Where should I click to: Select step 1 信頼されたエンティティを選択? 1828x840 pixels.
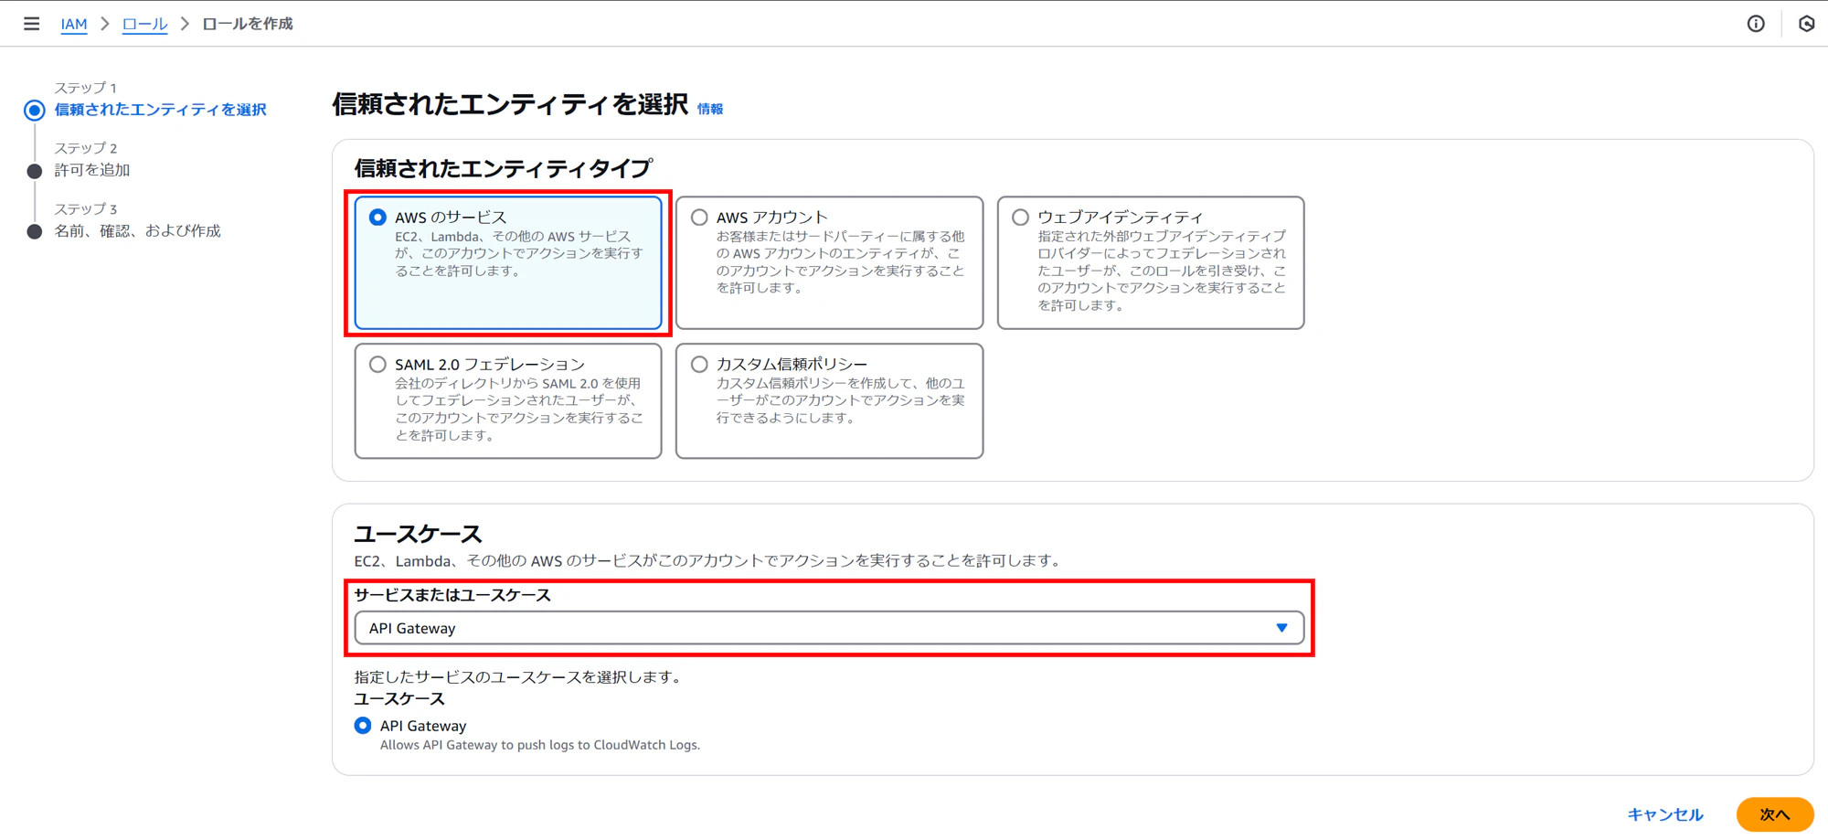click(x=161, y=110)
